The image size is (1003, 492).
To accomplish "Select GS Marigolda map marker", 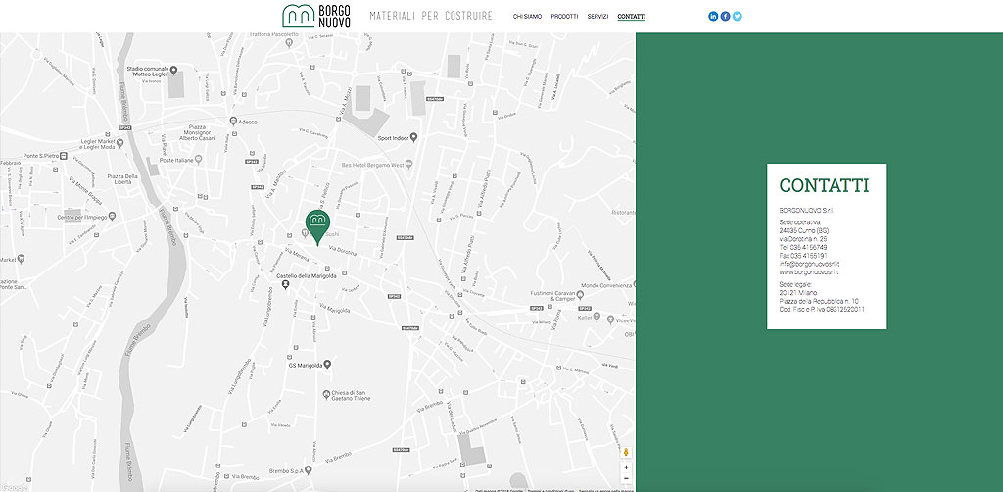I will 327,364.
